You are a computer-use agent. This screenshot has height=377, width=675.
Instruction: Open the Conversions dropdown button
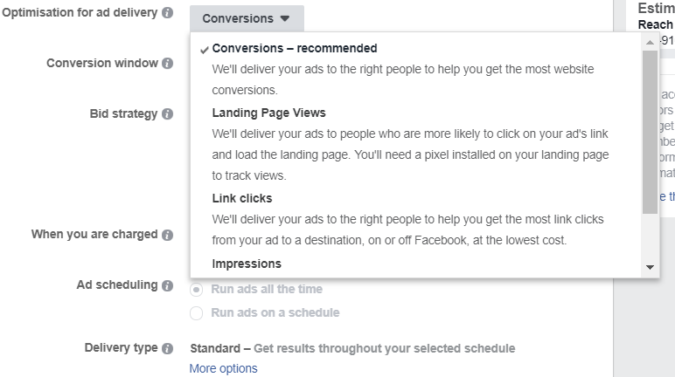(247, 18)
